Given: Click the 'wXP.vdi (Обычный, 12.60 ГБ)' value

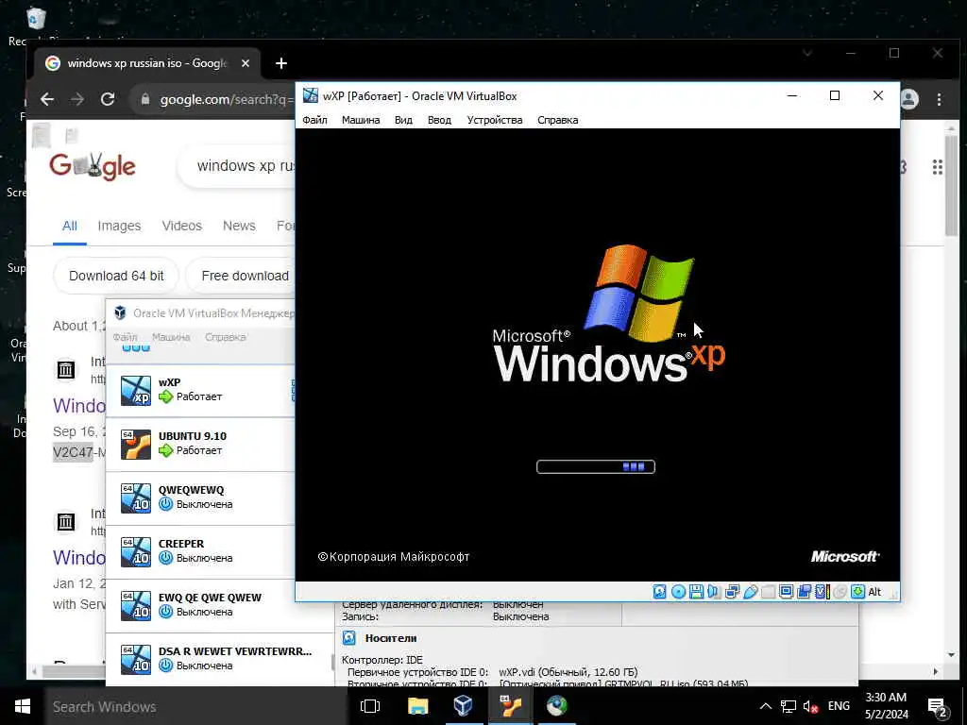Looking at the screenshot, I should click(568, 672).
